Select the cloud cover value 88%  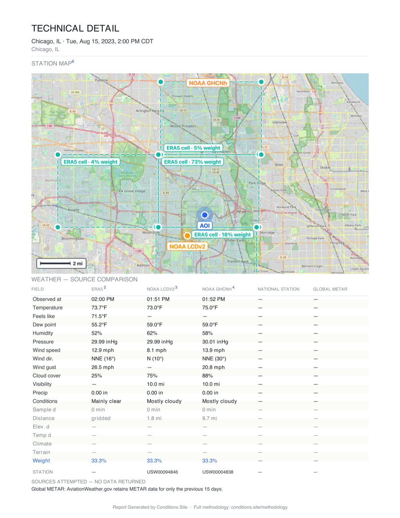207,376
